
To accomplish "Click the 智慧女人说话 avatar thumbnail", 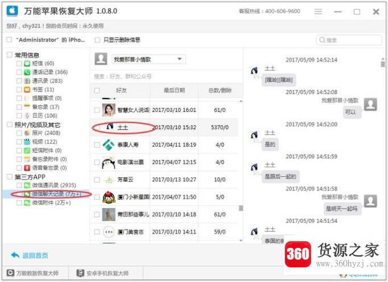I will [109, 110].
